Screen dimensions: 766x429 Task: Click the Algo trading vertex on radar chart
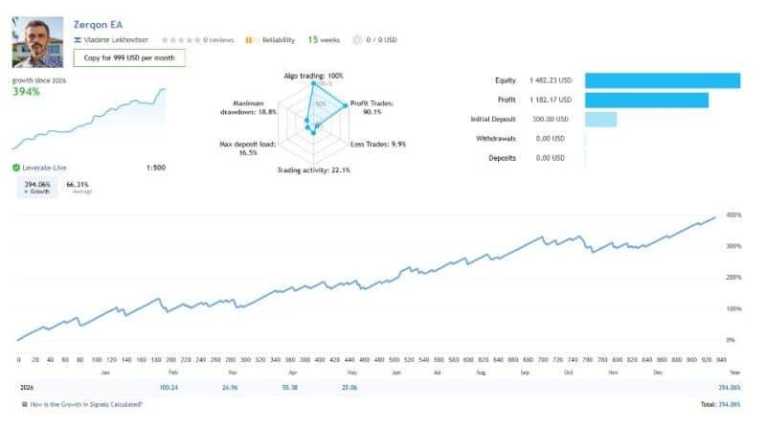[314, 83]
